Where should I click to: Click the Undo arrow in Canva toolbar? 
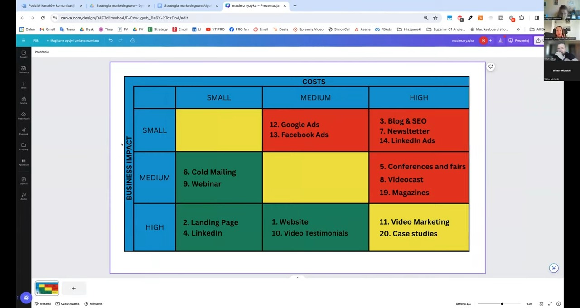tap(111, 40)
